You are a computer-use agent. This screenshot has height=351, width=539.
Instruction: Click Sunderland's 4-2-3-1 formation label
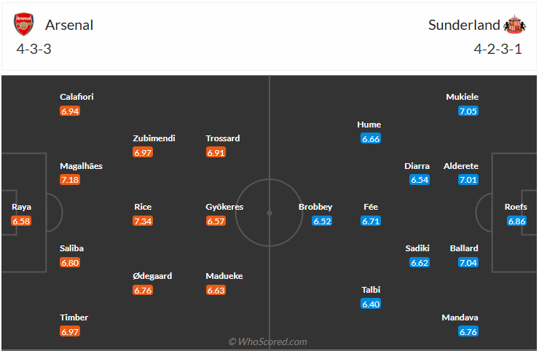coord(499,50)
